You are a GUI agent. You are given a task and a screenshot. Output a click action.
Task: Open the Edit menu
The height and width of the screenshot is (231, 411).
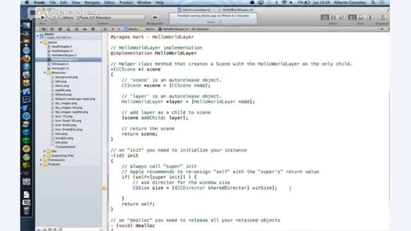coord(64,3)
